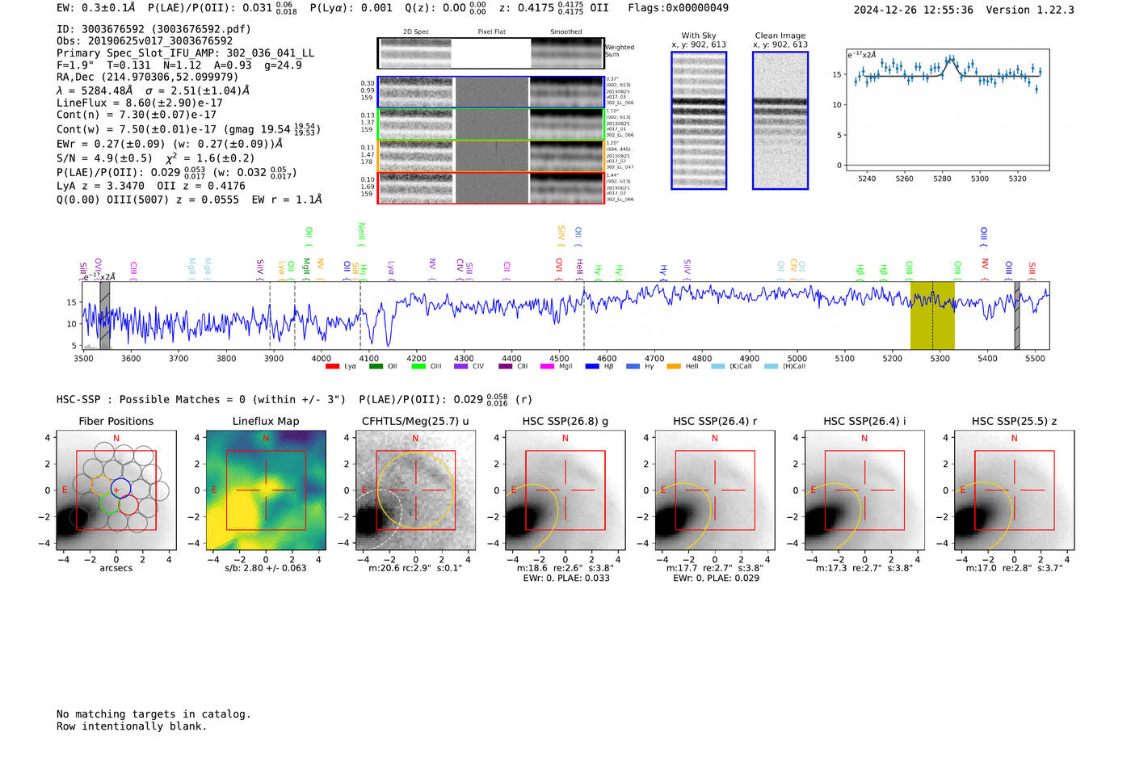Click the Smoothed column header
The height and width of the screenshot is (770, 1131).
pos(566,32)
